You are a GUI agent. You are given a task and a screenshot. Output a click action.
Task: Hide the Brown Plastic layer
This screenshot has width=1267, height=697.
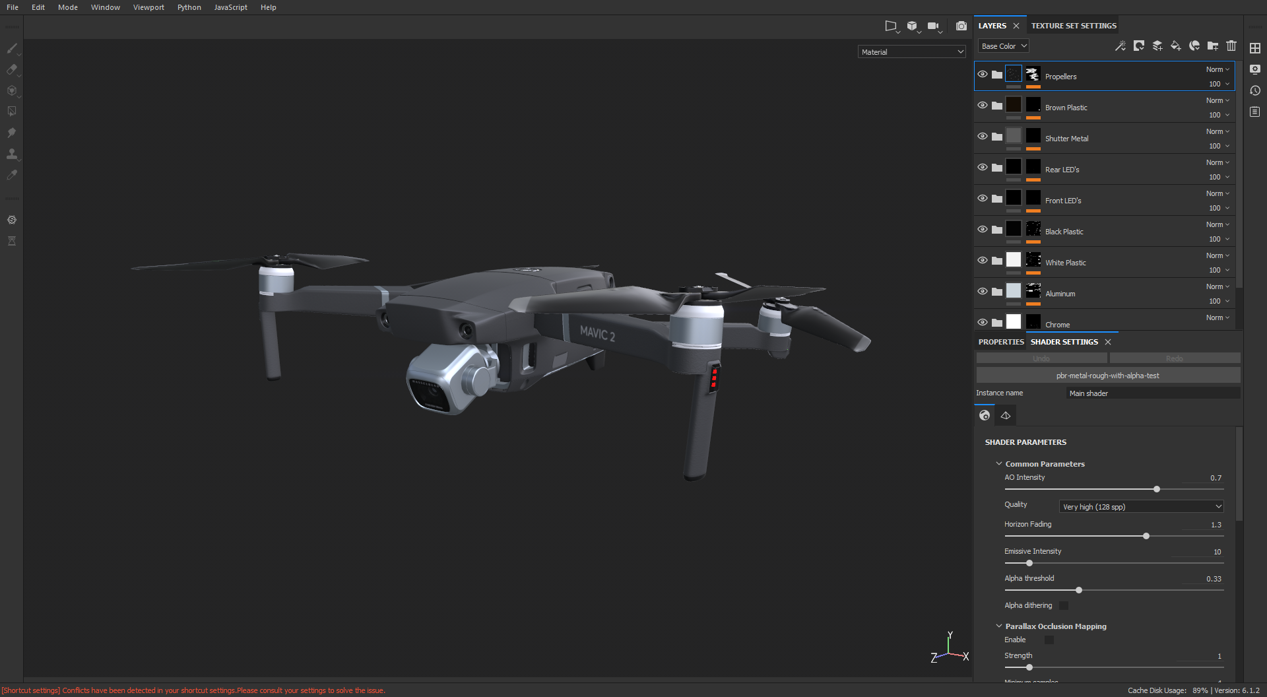(983, 106)
